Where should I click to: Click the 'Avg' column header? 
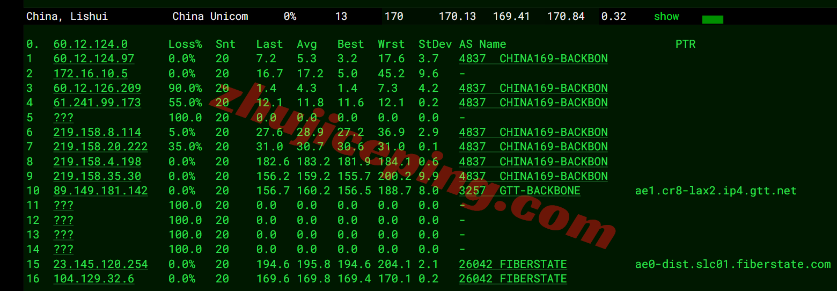(x=307, y=44)
